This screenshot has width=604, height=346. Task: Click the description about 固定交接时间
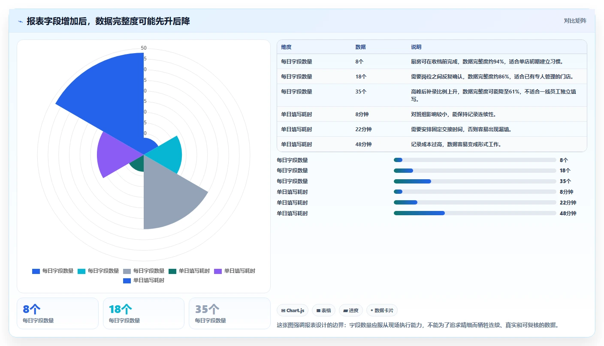(461, 129)
